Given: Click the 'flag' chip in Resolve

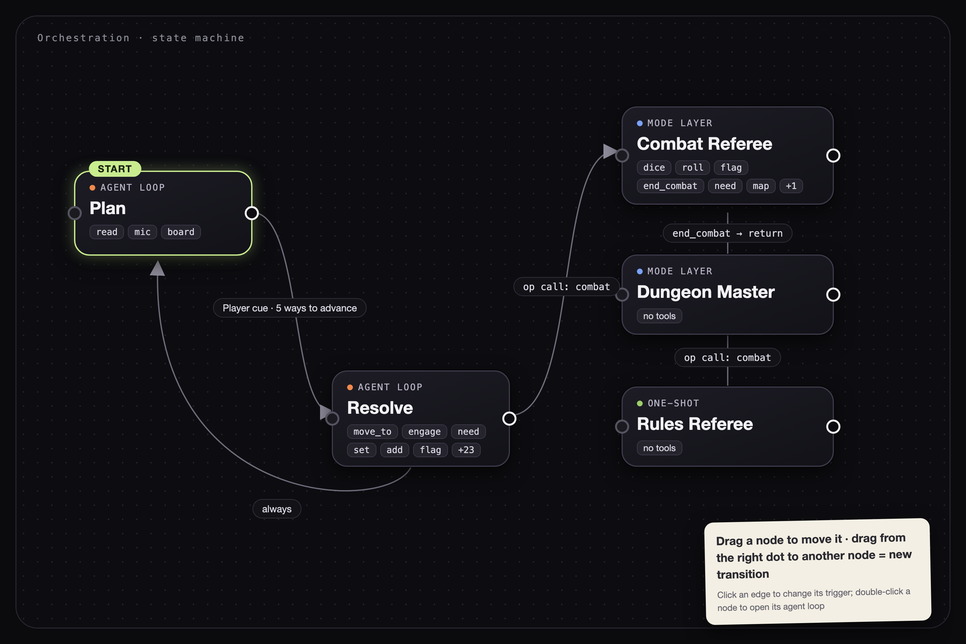Looking at the screenshot, I should coord(431,450).
